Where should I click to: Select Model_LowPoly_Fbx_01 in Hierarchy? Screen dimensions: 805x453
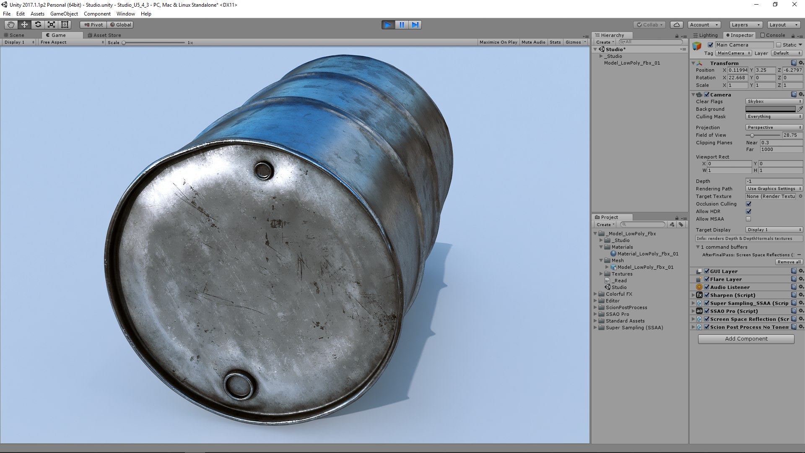pos(632,63)
